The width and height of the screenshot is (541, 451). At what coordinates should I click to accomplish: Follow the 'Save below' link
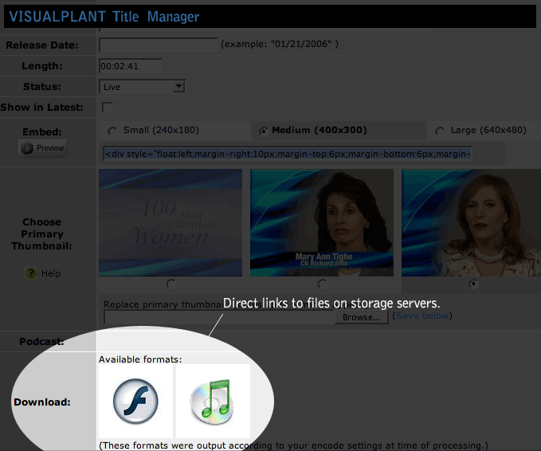click(x=422, y=316)
